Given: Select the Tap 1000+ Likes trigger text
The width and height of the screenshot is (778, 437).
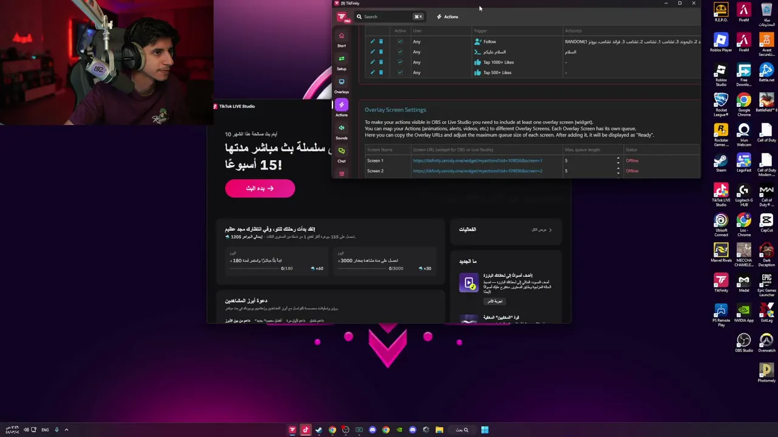Looking at the screenshot, I should (498, 62).
